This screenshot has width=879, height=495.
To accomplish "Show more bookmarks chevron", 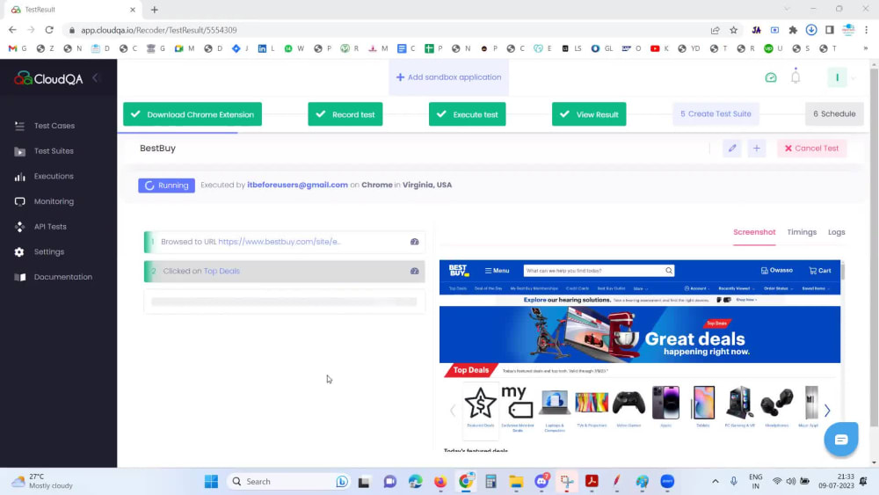I will [866, 48].
